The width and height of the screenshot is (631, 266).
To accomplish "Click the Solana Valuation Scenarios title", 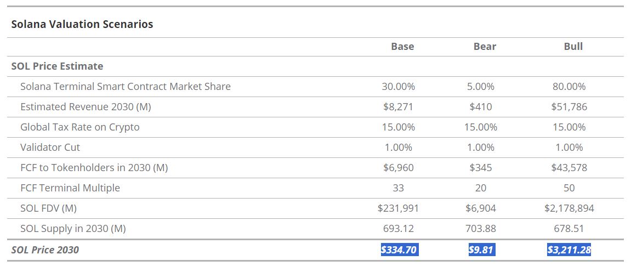I will pos(82,24).
